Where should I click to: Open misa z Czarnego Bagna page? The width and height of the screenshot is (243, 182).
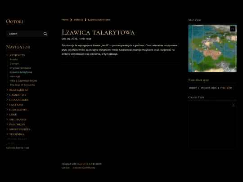click(x=23, y=80)
